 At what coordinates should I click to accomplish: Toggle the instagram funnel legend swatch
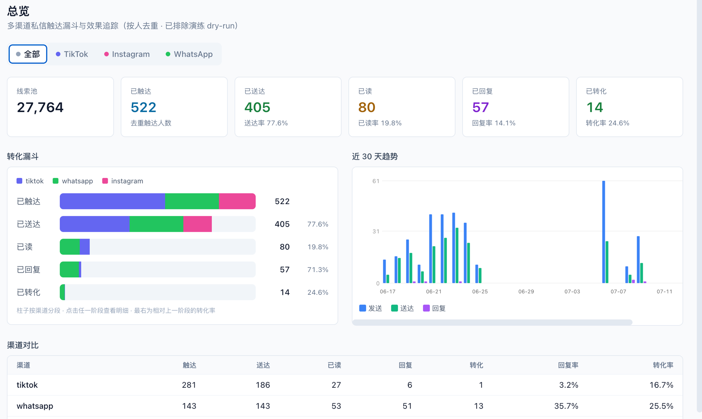105,181
